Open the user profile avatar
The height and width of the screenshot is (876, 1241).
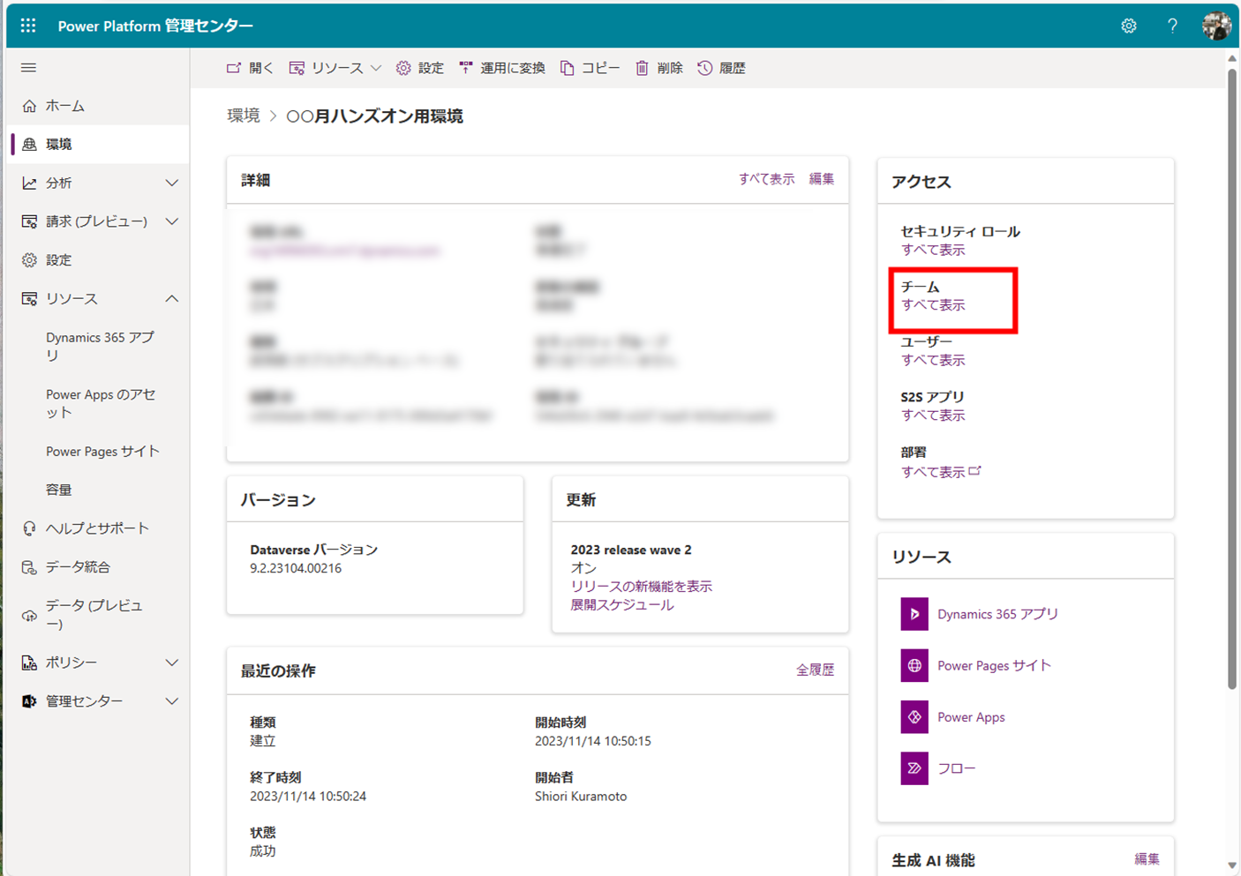coord(1216,26)
